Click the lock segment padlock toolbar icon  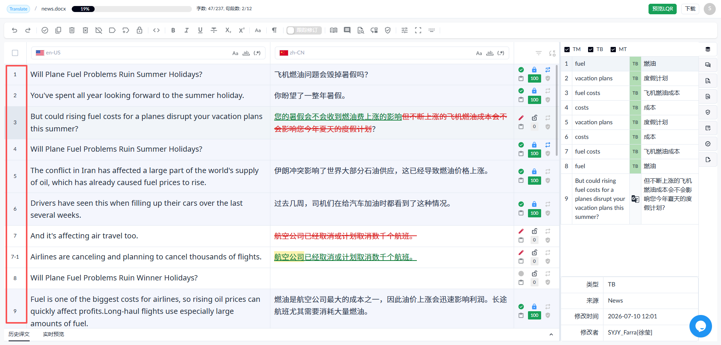[x=139, y=30]
